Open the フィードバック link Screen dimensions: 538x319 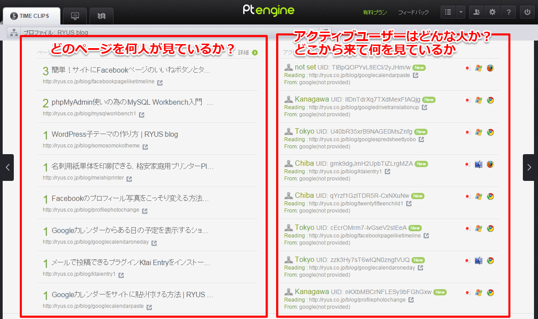pos(413,12)
